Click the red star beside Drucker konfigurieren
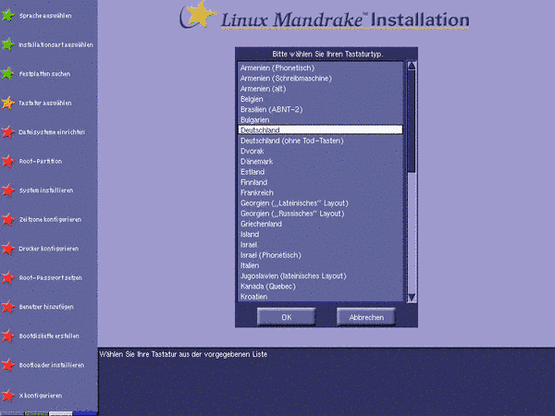 pos(7,248)
